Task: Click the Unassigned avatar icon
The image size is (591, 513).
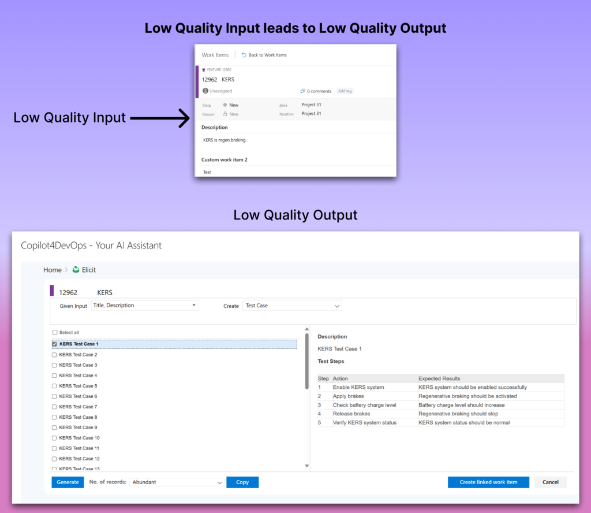Action: (x=205, y=91)
